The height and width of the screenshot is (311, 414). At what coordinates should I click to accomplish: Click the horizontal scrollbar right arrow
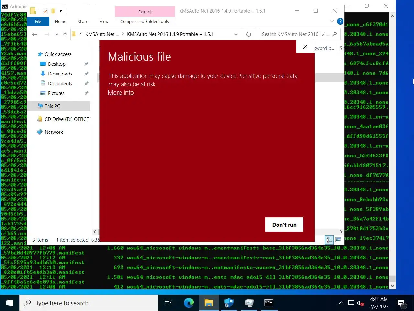point(341,232)
